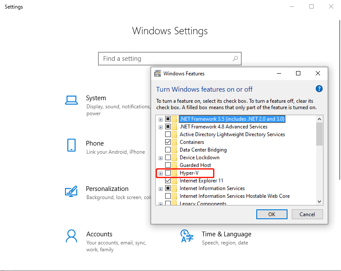Click the features list scroll up arrow
The image size is (341, 271).
click(x=319, y=119)
